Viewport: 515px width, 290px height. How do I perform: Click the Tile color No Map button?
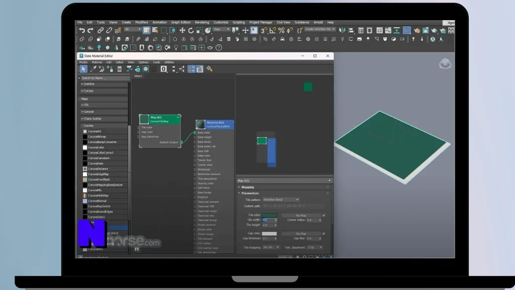(301, 215)
